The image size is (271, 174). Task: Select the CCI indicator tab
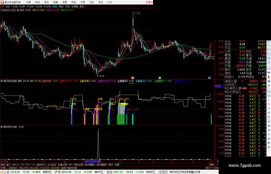[33, 165]
